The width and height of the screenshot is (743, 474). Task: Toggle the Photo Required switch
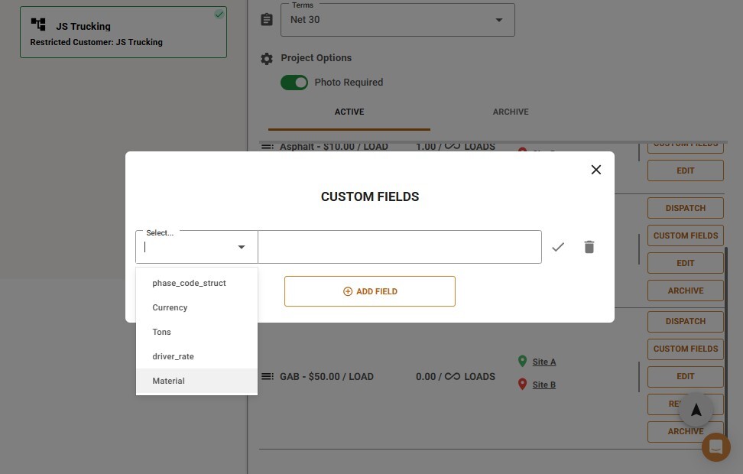294,83
